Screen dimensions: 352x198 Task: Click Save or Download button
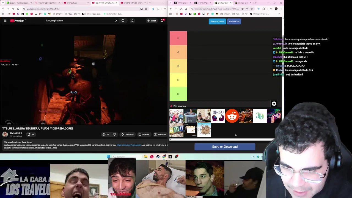click(225, 147)
